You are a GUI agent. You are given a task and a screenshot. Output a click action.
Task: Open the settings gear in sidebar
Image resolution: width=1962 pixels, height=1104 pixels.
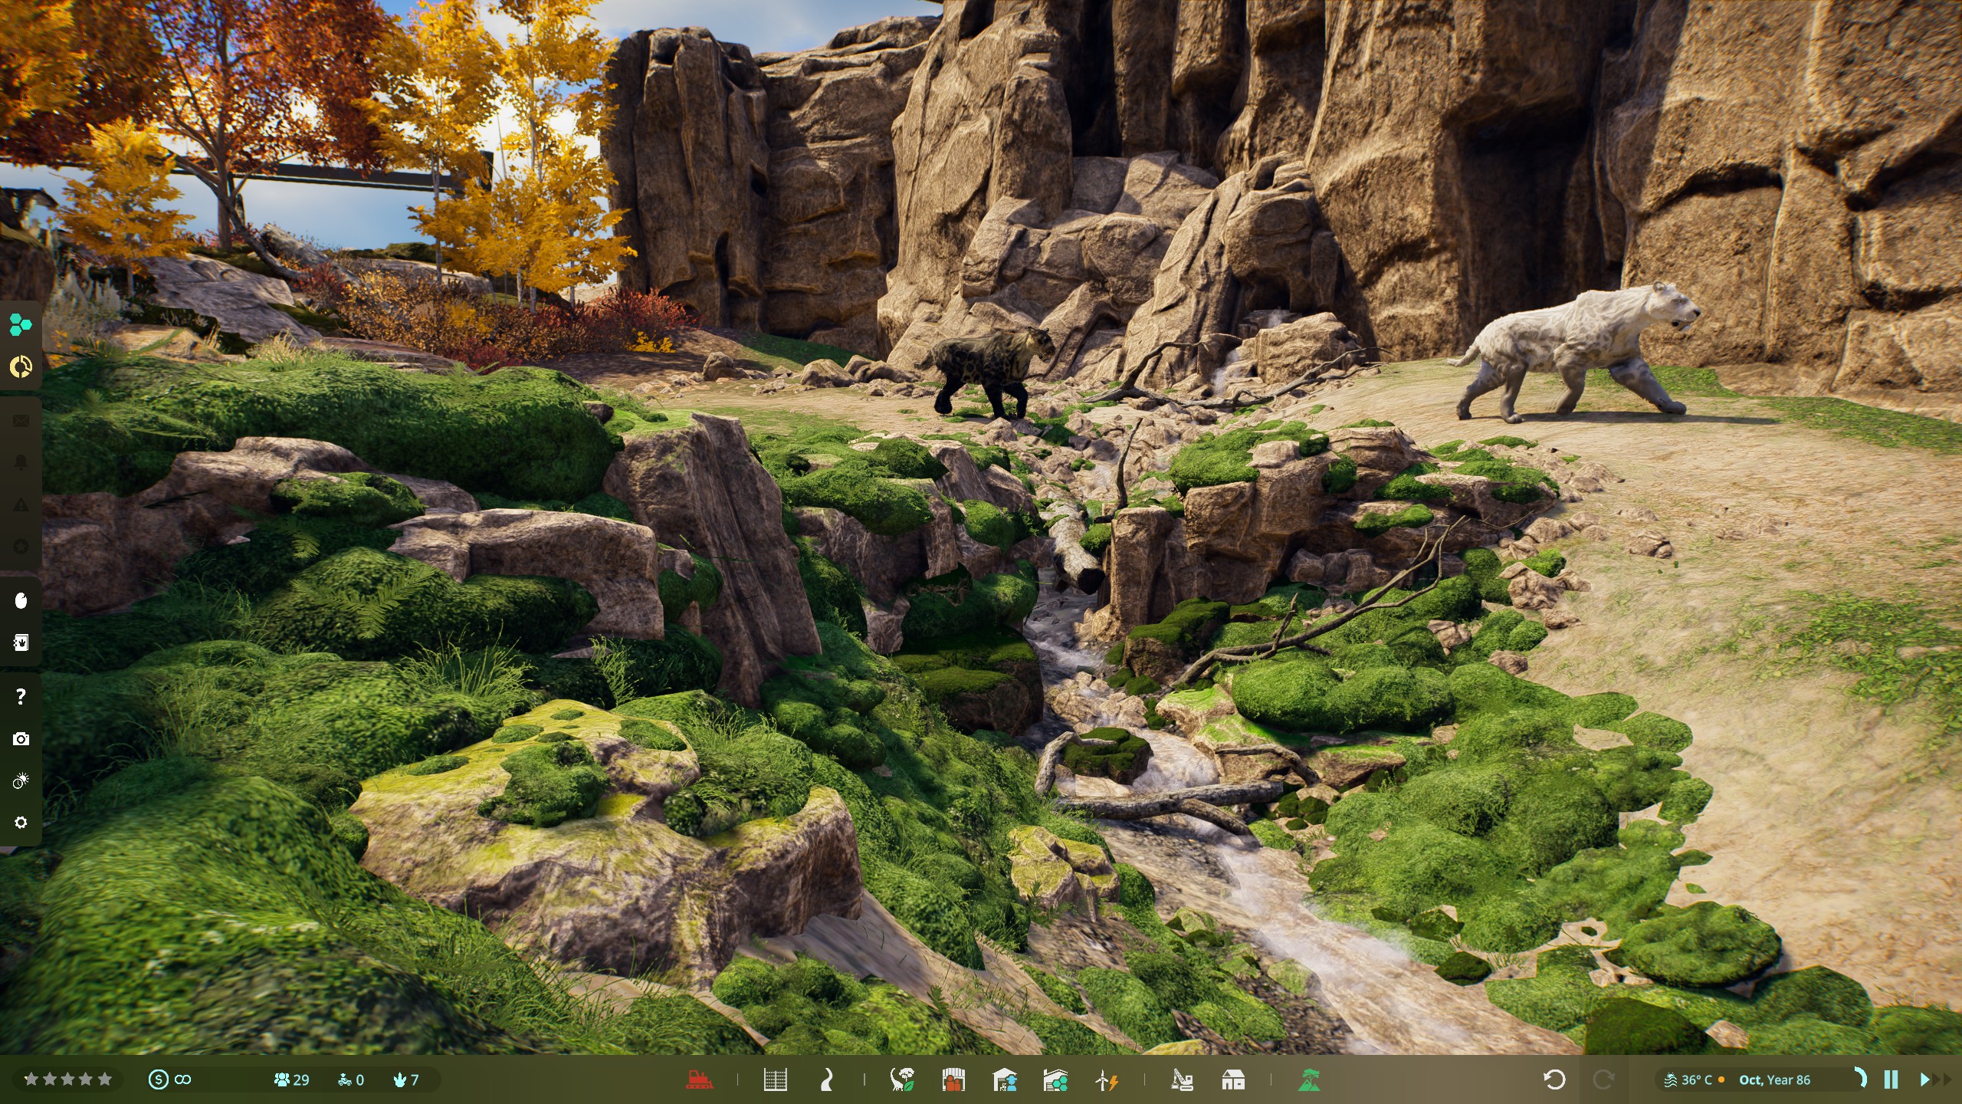(21, 823)
